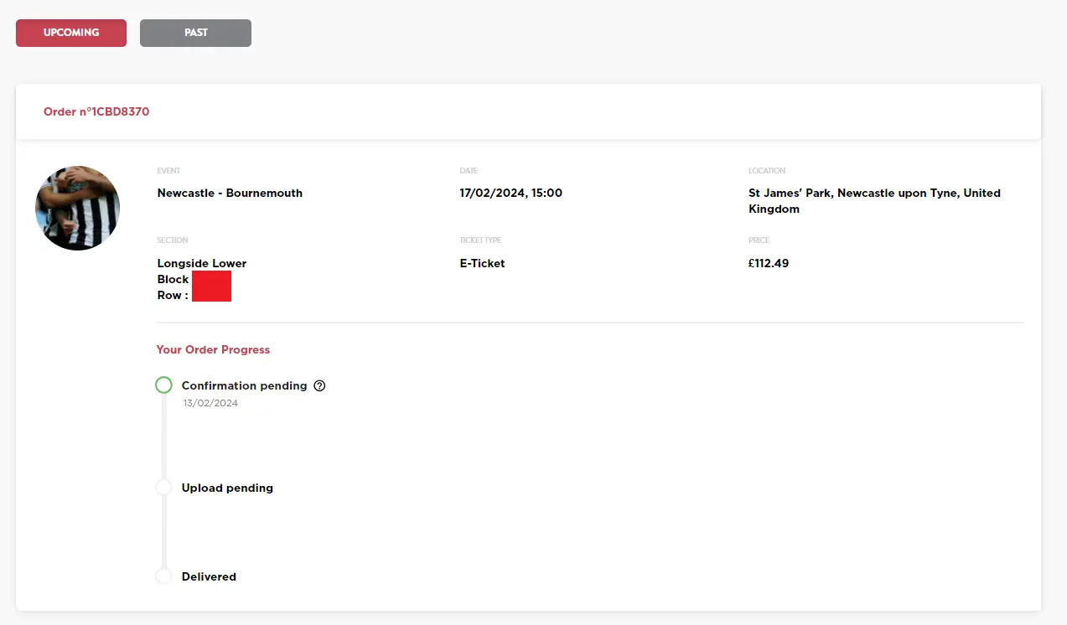Click the Upload pending progress circle
Viewport: 1067px width, 625px height.
[x=163, y=487]
